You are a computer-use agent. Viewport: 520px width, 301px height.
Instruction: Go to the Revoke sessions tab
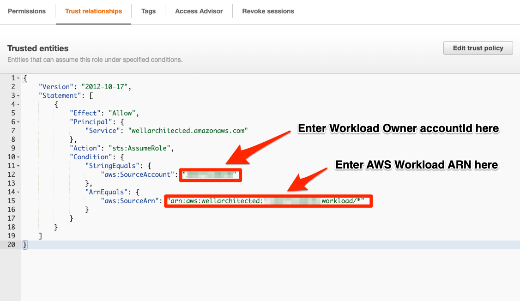[x=268, y=11]
